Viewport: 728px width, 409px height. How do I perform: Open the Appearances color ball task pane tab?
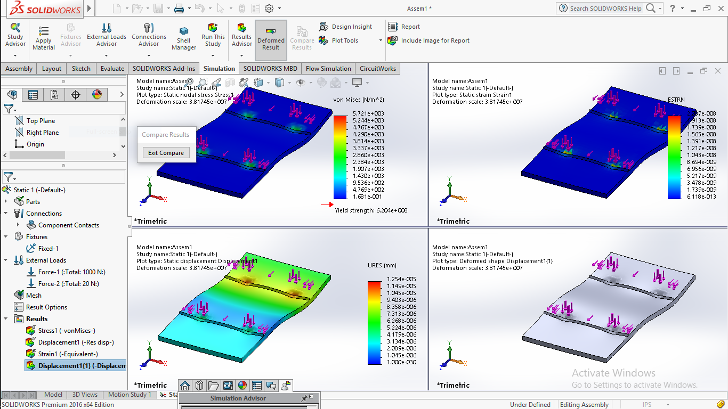coord(242,386)
